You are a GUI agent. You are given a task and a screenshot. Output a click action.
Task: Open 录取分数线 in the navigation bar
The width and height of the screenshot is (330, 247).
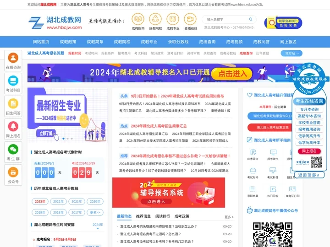178,42
